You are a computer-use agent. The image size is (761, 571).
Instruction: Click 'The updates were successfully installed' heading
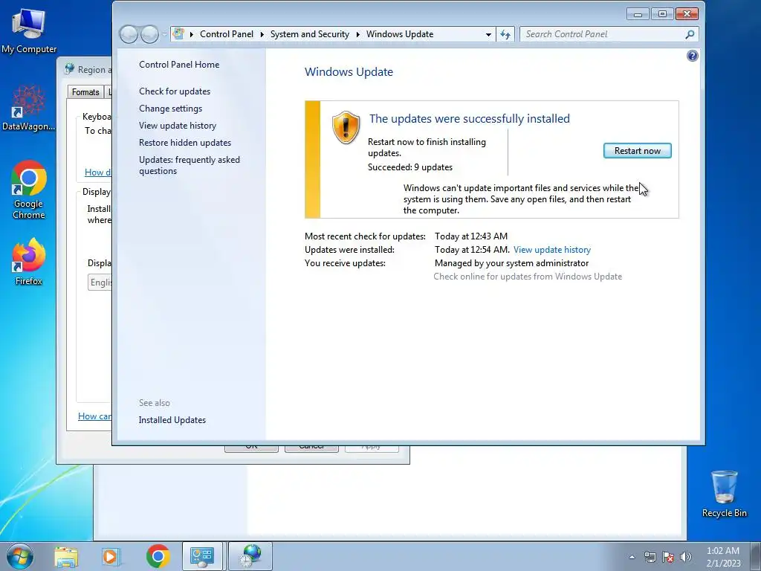click(x=470, y=118)
